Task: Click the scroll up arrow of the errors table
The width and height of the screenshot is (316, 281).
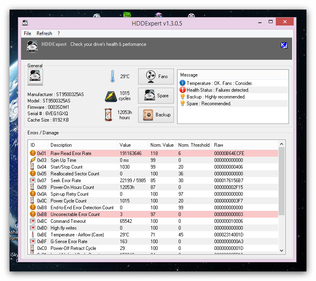Action: (281, 144)
